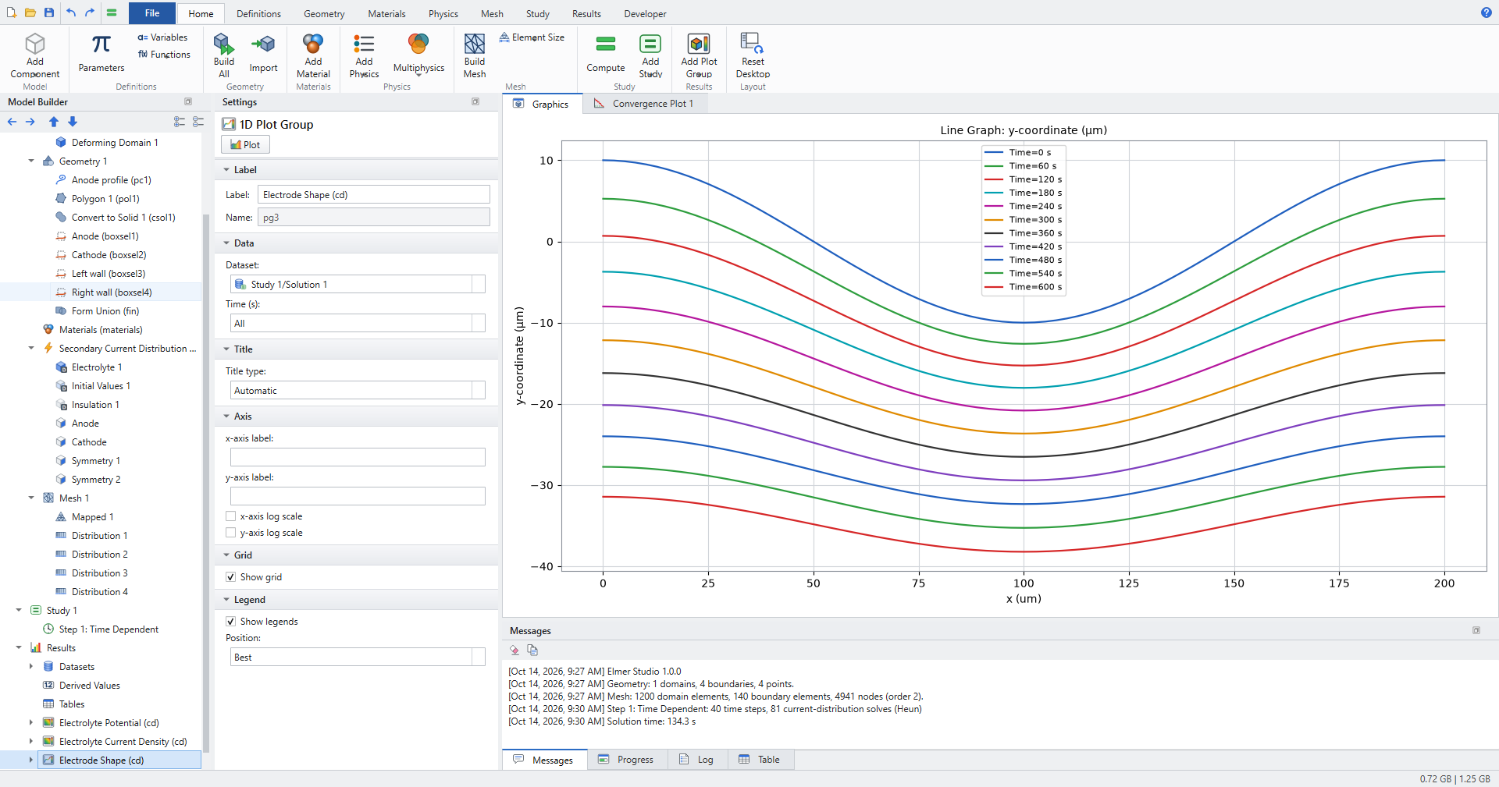Image resolution: width=1499 pixels, height=787 pixels.
Task: Move node up in Model Builder
Action: (54, 122)
